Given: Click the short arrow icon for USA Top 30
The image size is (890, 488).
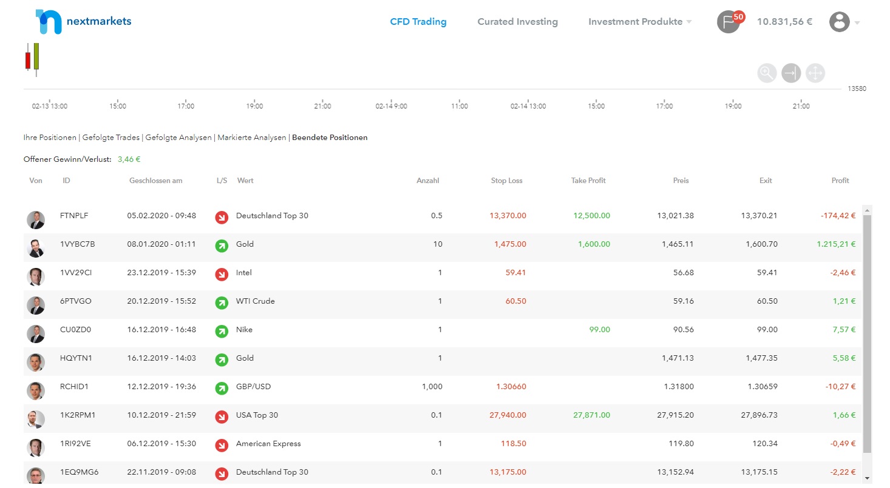Looking at the screenshot, I should pos(222,417).
